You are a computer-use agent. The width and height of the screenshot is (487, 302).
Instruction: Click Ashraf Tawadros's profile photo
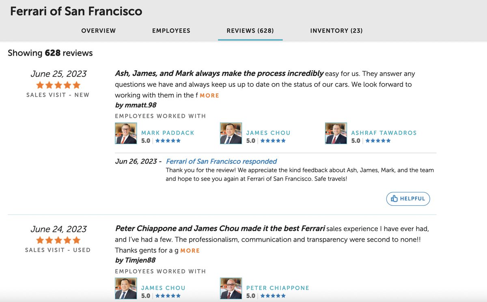tap(336, 133)
